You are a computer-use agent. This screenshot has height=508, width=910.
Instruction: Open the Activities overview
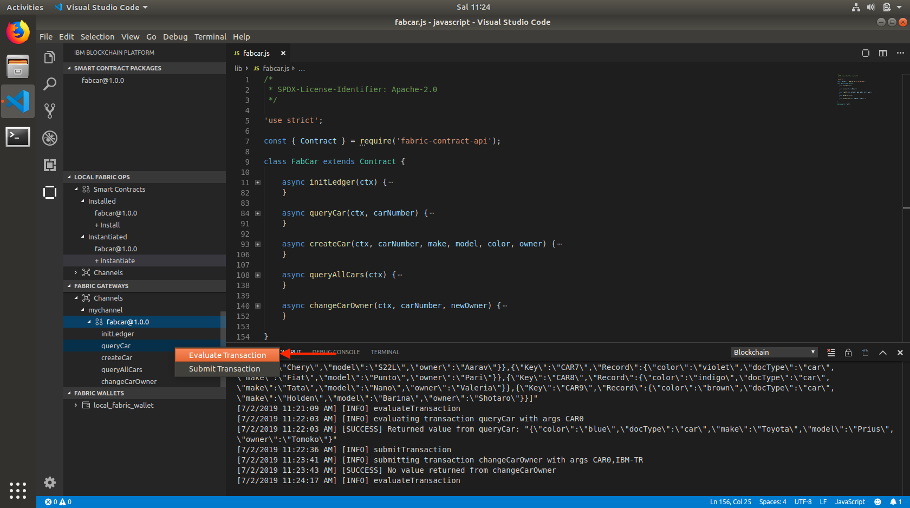(x=25, y=7)
